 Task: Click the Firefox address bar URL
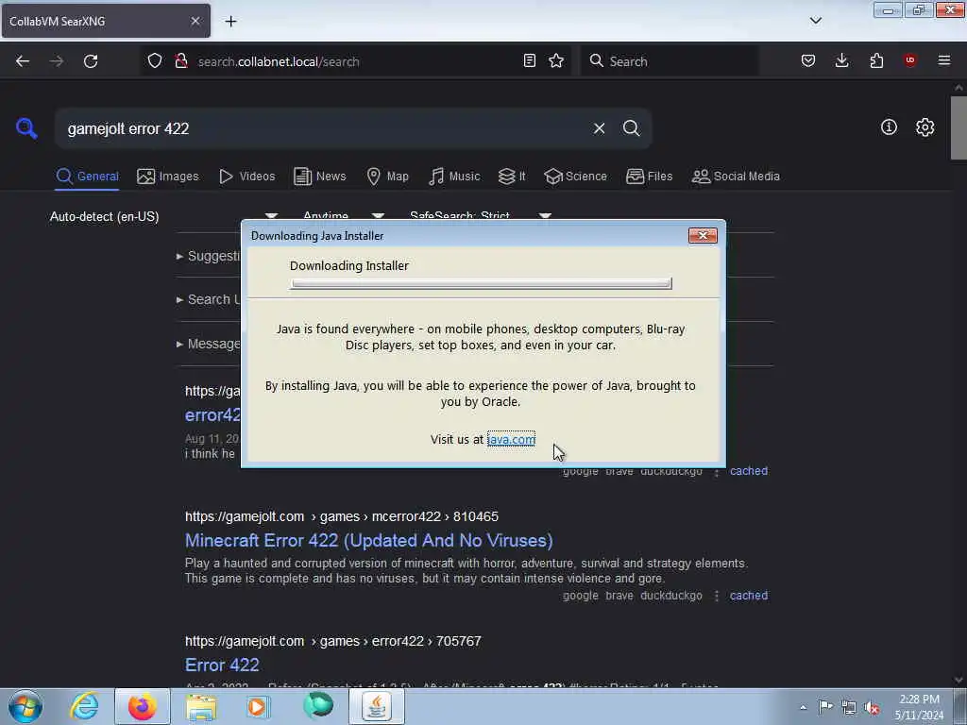[279, 61]
